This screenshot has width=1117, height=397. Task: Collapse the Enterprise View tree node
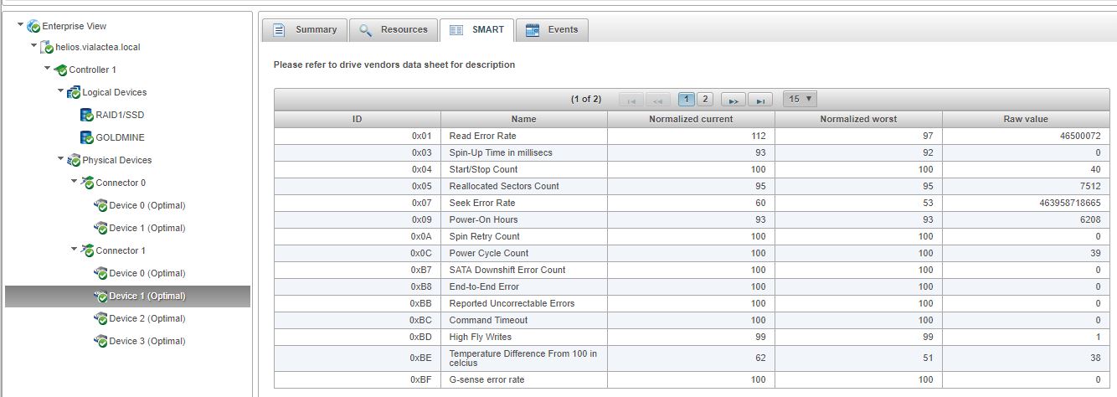tap(20, 25)
